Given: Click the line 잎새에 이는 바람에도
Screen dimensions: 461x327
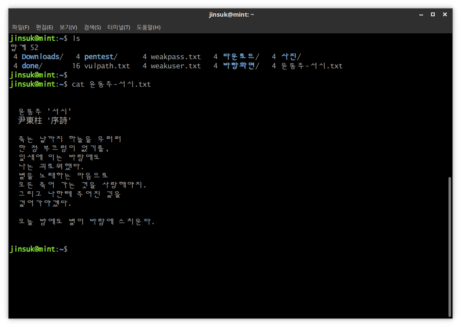Looking at the screenshot, I should (59, 157).
